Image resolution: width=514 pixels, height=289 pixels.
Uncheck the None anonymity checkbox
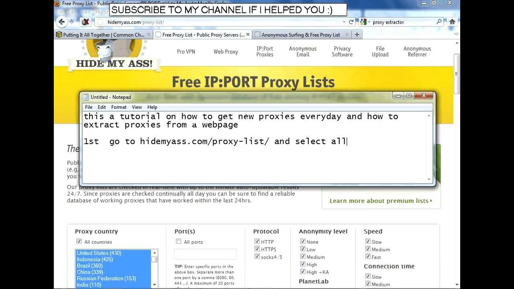pyautogui.click(x=303, y=241)
